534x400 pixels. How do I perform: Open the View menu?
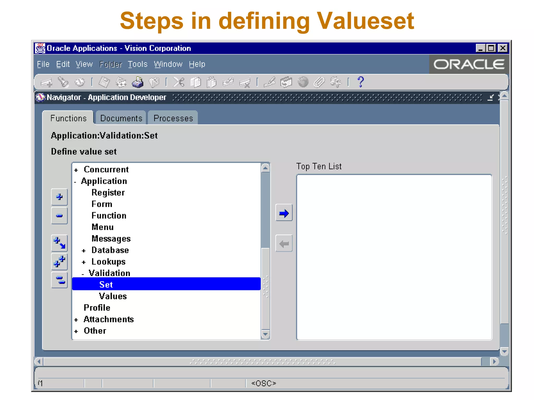(x=84, y=64)
